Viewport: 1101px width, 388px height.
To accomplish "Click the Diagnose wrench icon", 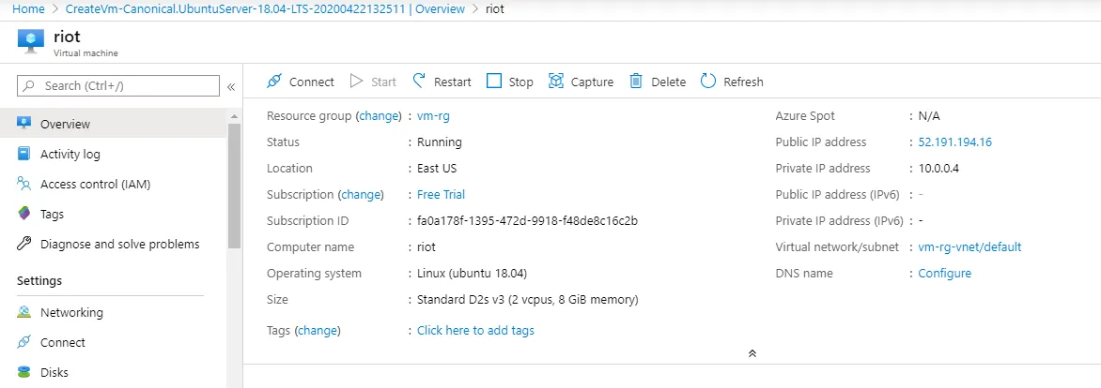I will pos(24,244).
